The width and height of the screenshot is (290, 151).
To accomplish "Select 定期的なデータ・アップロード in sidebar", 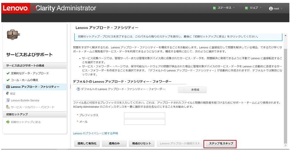I will [x=30, y=73].
